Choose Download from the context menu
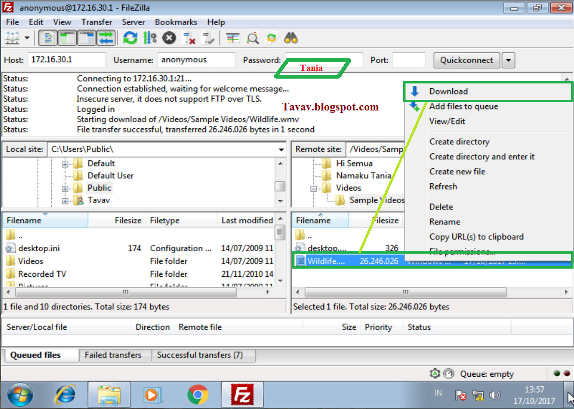The width and height of the screenshot is (574, 409). pos(489,92)
